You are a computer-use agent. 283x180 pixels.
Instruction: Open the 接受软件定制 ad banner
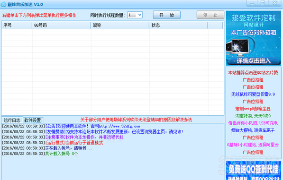pyautogui.click(x=254, y=38)
